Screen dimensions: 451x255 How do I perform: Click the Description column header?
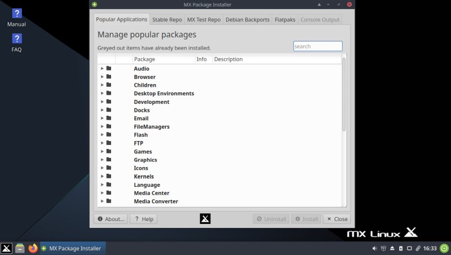pyautogui.click(x=277, y=59)
